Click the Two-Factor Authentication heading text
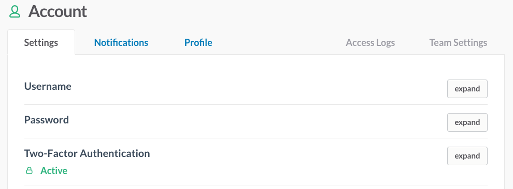Viewport: 513px width, 189px height. (87, 153)
